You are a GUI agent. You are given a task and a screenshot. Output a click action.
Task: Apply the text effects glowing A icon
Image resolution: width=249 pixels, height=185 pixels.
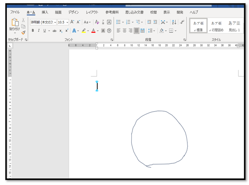coord(74,31)
